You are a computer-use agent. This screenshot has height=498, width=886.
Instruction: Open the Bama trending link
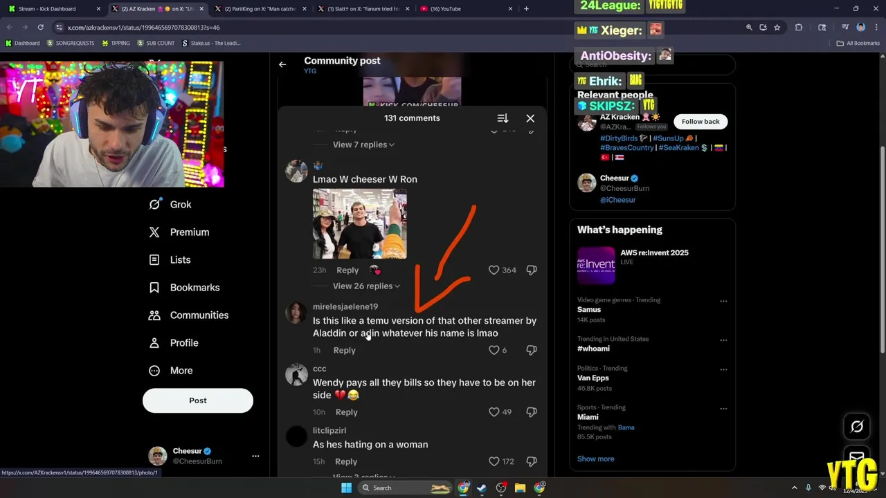pos(626,427)
